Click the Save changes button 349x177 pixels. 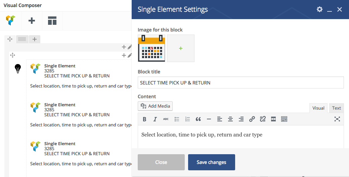pos(211,162)
